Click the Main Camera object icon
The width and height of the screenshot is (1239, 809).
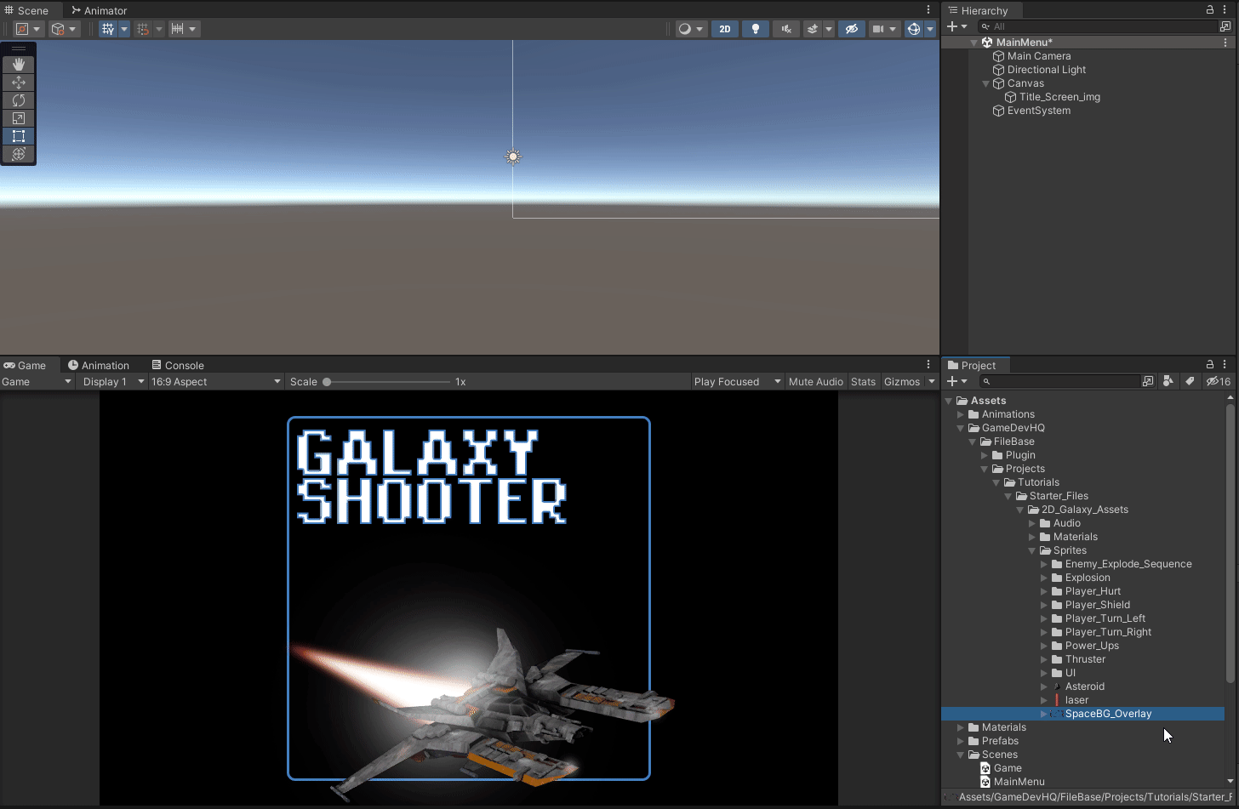(x=999, y=56)
